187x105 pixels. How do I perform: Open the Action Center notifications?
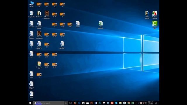[x=156, y=103]
